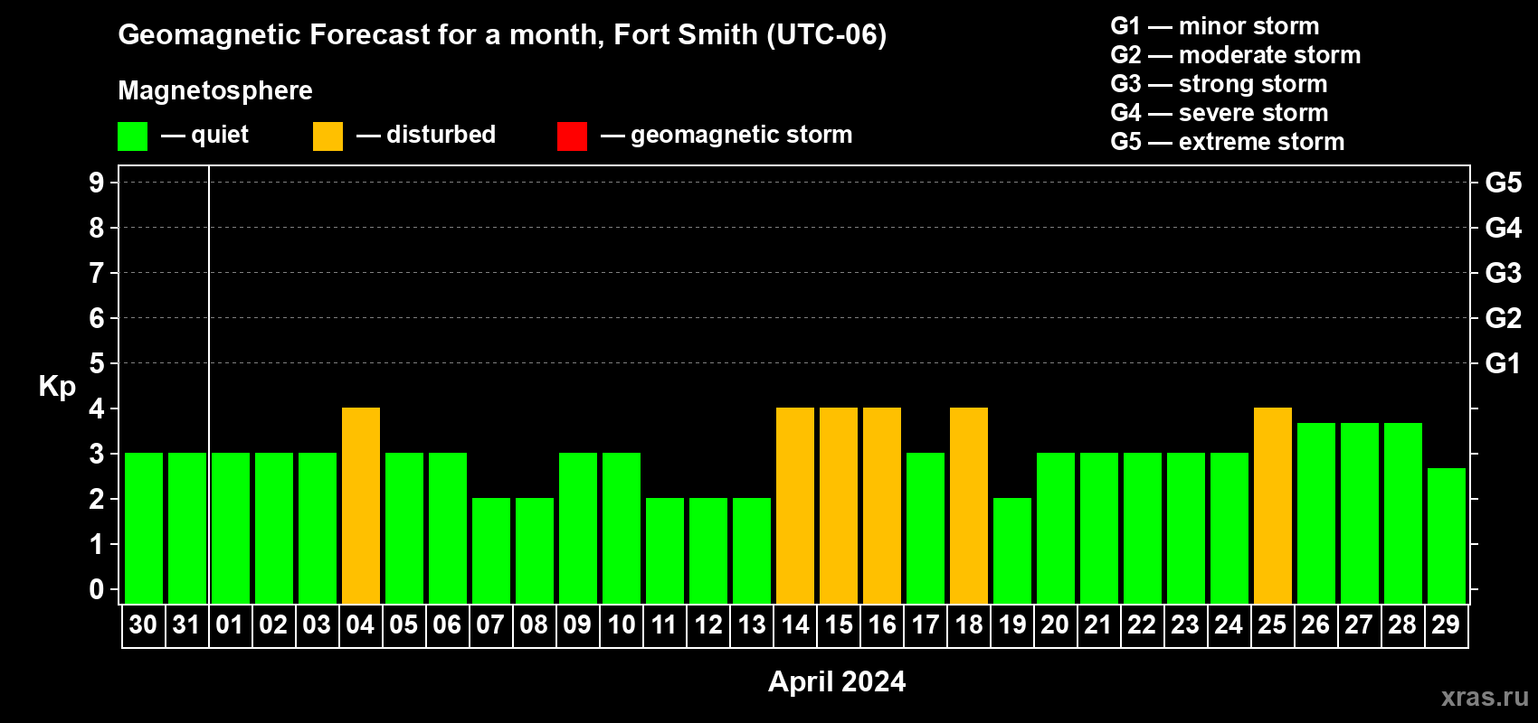1538x723 pixels.
Task: Click the 'G5 — extreme storm' legend line
Action: [x=1227, y=142]
